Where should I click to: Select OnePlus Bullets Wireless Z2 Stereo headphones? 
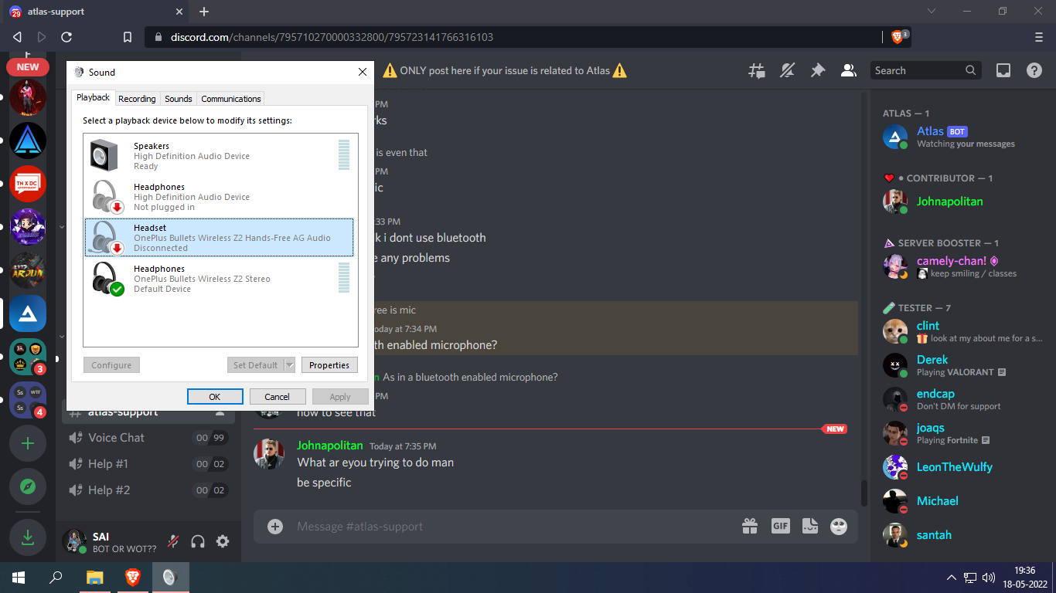(x=219, y=279)
